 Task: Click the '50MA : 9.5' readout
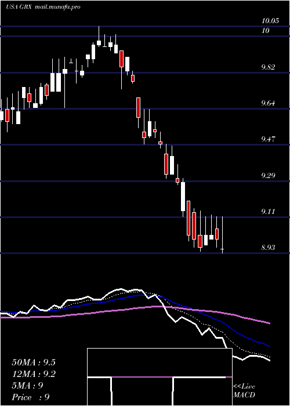click(34, 362)
